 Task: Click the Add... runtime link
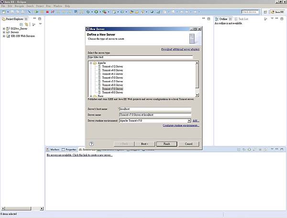click(196, 121)
